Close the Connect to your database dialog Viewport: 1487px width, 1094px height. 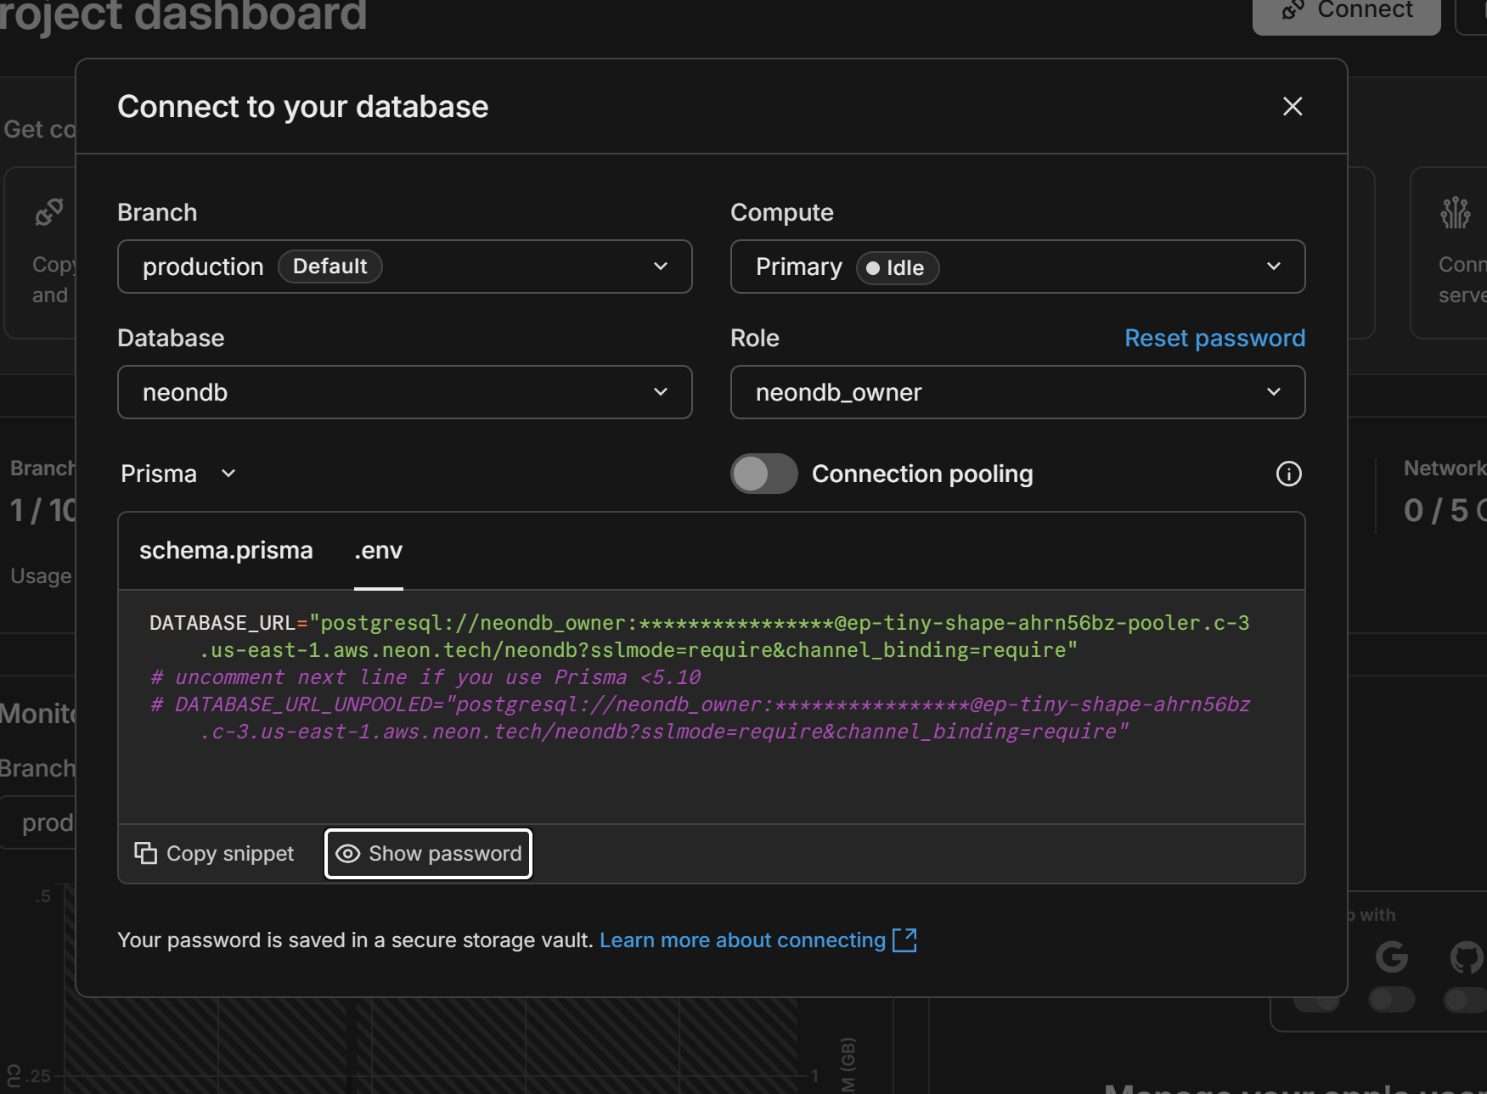(1292, 107)
